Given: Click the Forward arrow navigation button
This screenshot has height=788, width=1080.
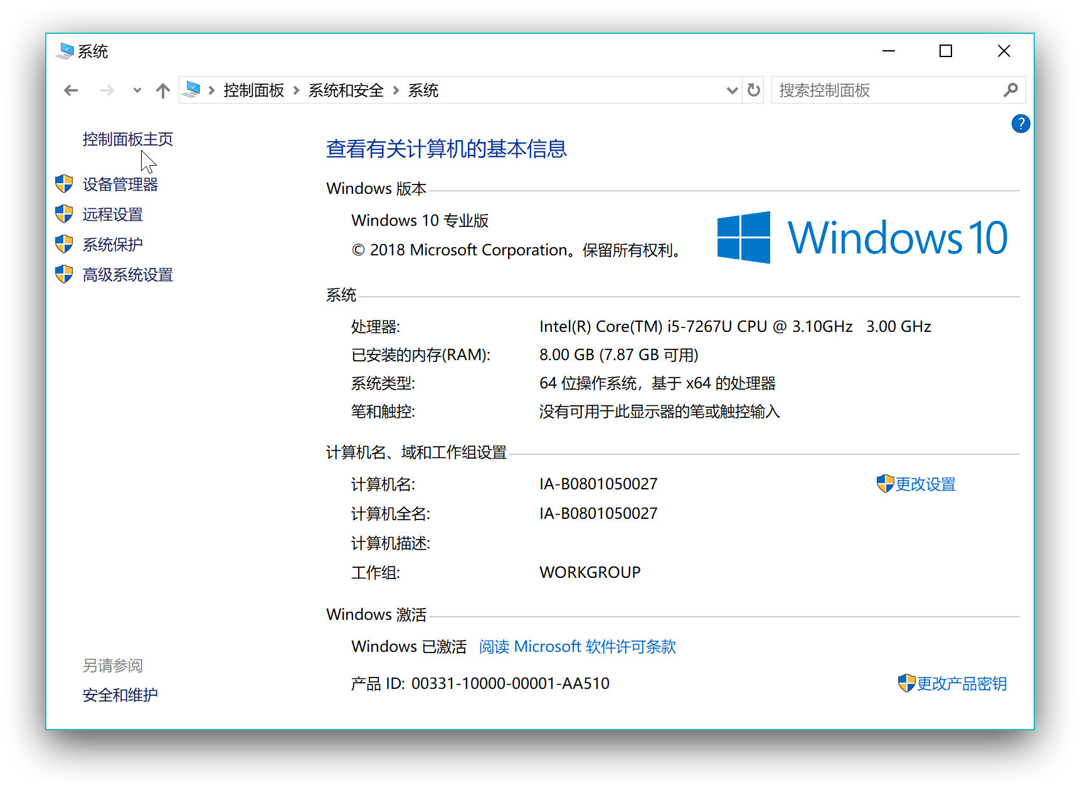Looking at the screenshot, I should click(107, 90).
